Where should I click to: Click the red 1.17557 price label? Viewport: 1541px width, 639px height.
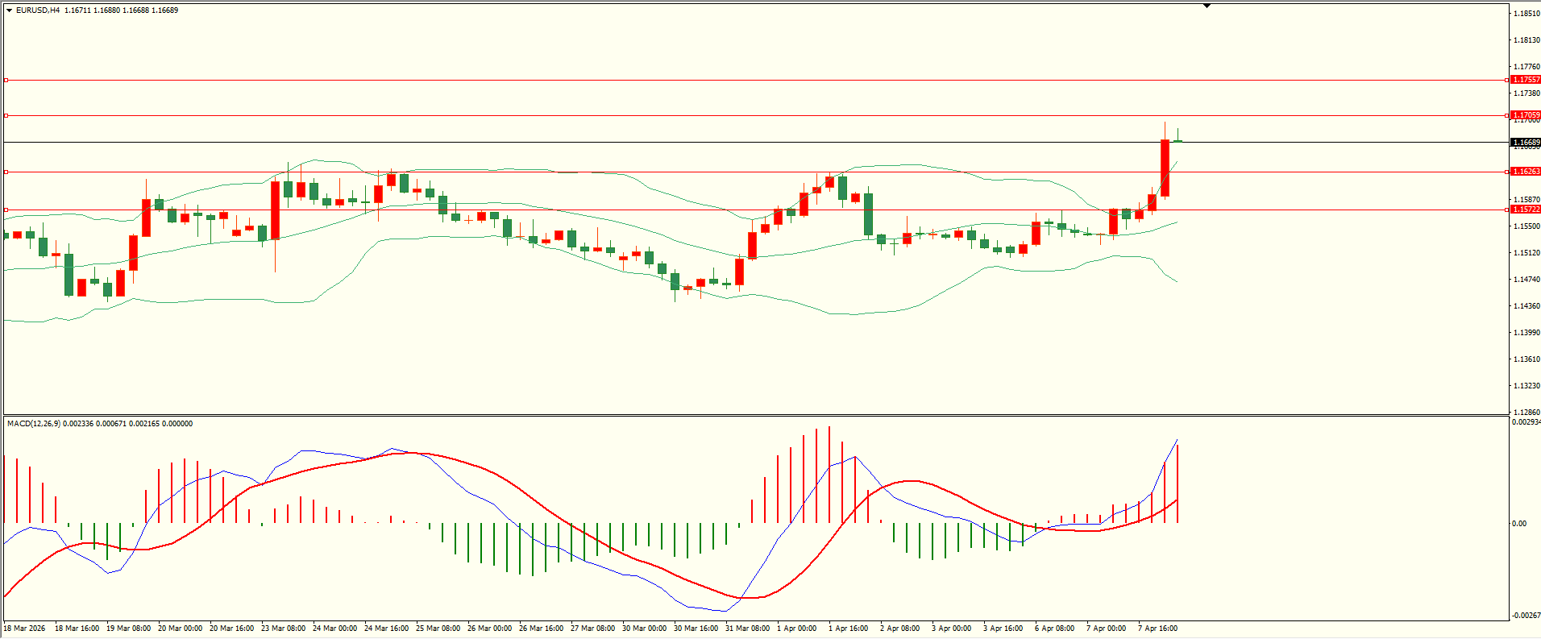[1525, 80]
